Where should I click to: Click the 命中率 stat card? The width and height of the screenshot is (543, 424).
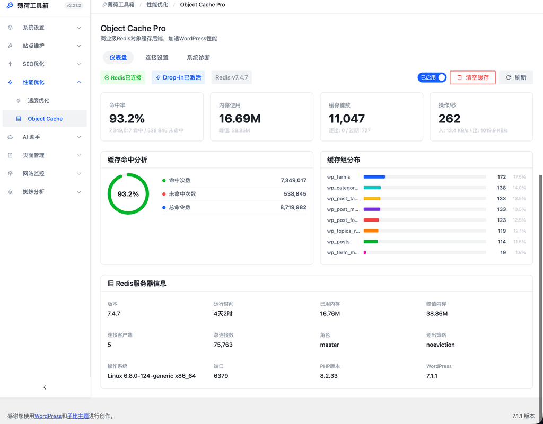[x=152, y=117]
